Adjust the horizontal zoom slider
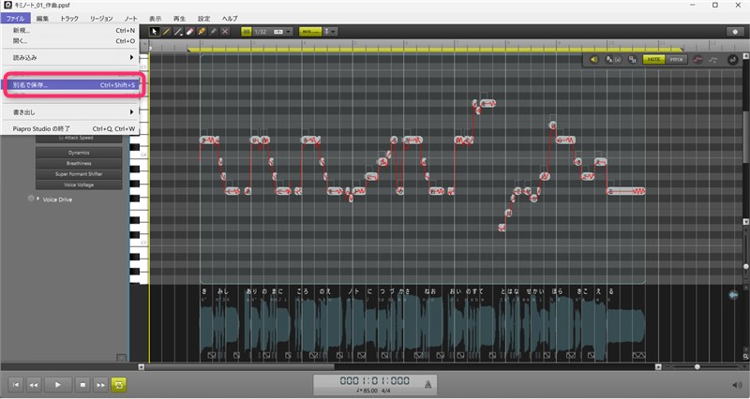The width and height of the screenshot is (750, 399). tap(697, 367)
